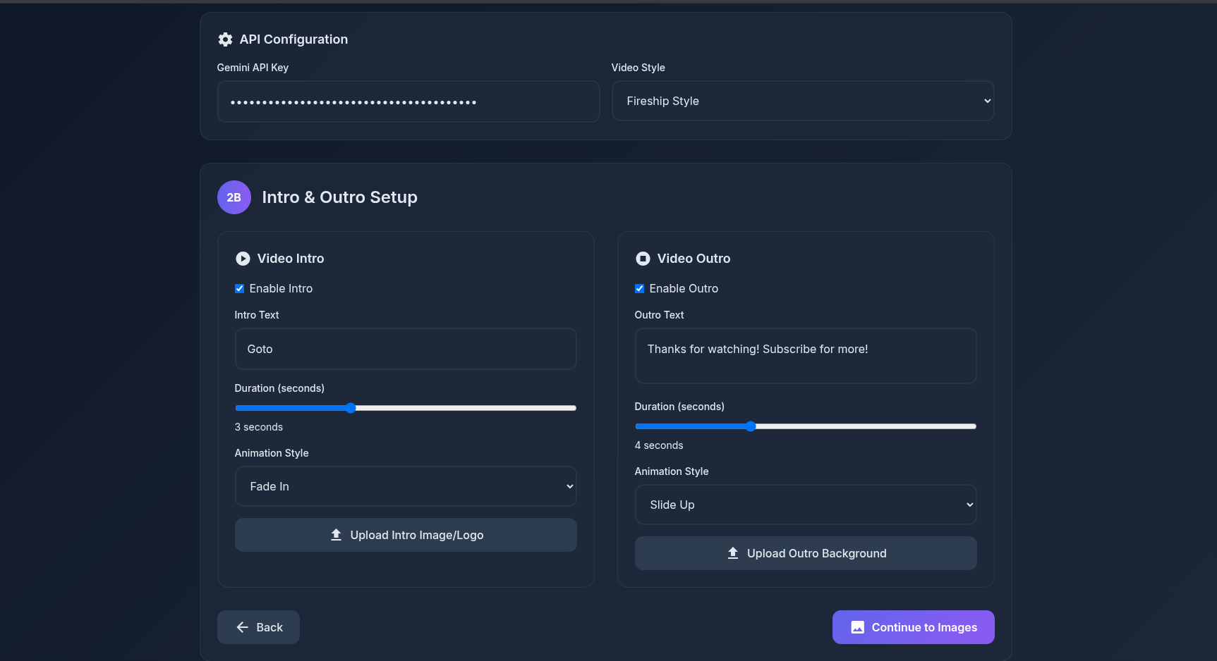1217x661 pixels.
Task: Click the left arrow icon on Back
Action: (242, 627)
